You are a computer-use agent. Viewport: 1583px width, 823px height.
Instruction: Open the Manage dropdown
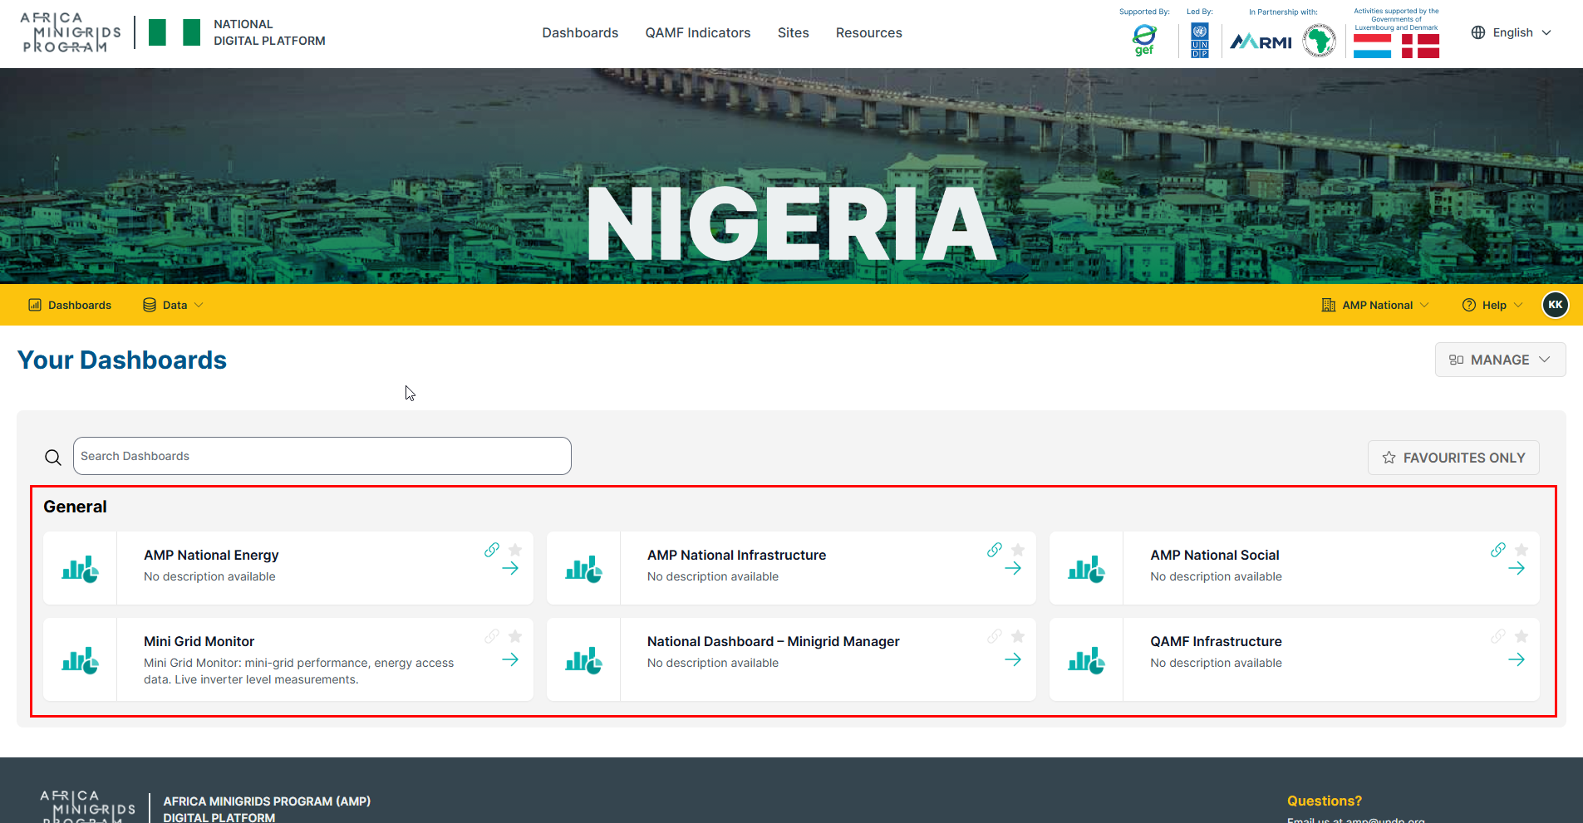[1500, 360]
